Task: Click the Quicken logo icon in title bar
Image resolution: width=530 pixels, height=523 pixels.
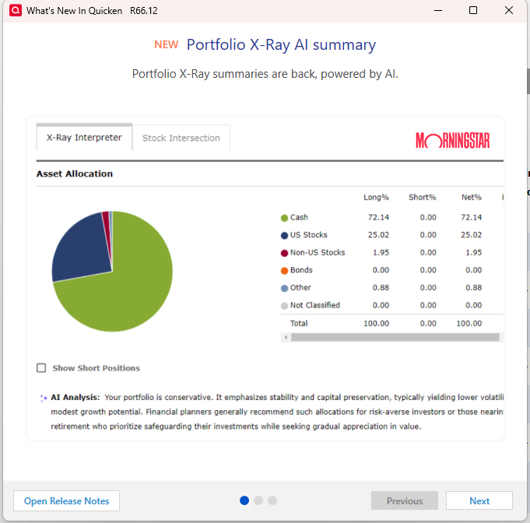Action: pyautogui.click(x=16, y=10)
